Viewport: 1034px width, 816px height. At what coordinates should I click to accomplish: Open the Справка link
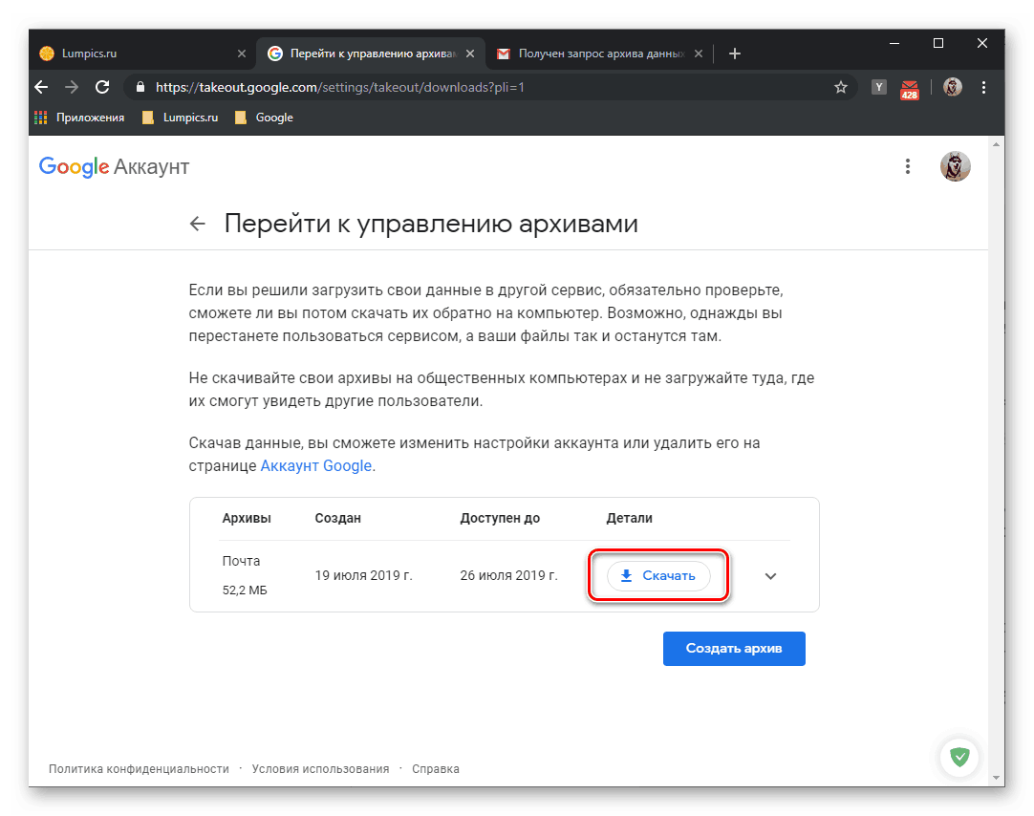[435, 768]
